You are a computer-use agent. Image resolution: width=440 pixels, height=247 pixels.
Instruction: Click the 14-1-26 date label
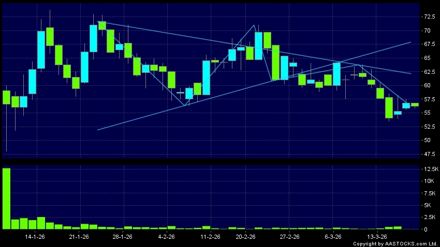point(35,237)
